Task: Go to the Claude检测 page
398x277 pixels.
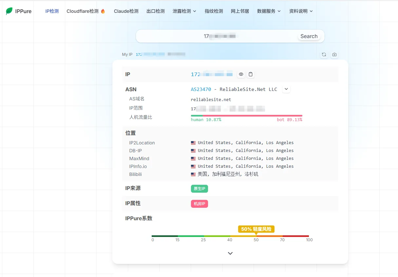Action: (126, 11)
